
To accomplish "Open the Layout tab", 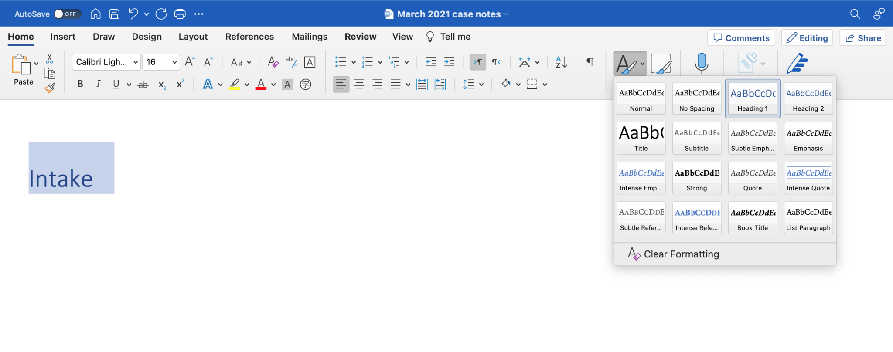I will tap(193, 37).
